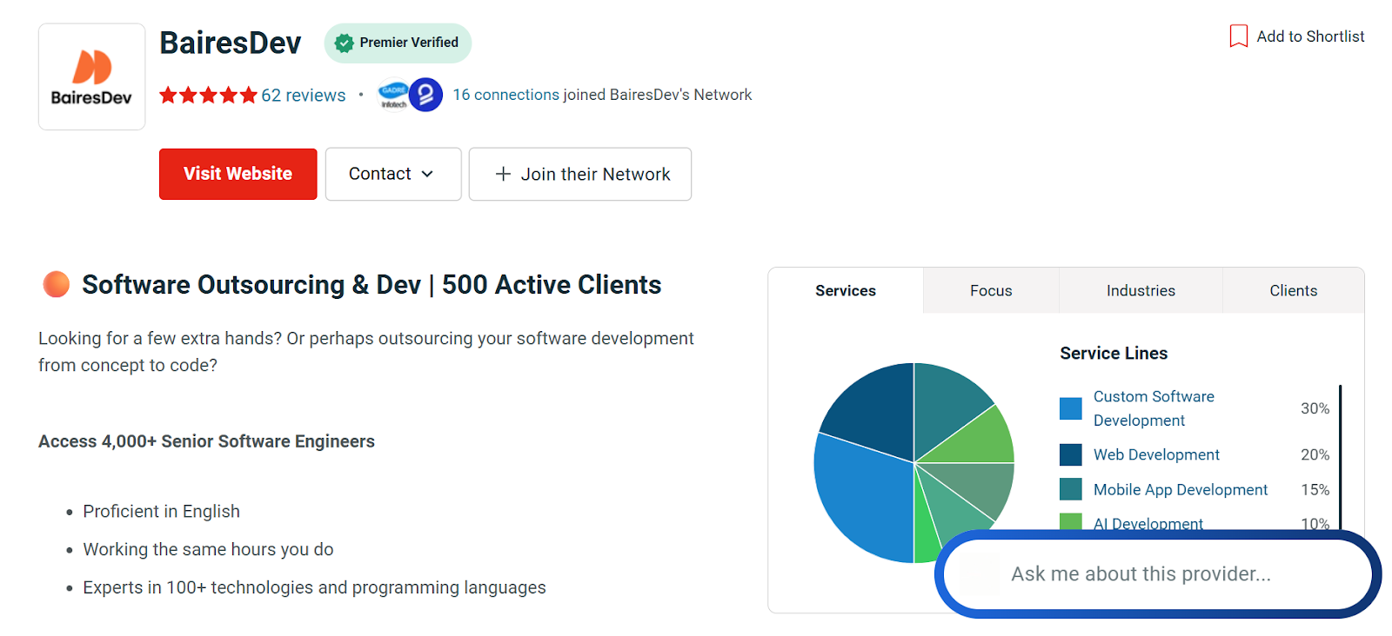This screenshot has height=636, width=1392.
Task: Switch to the Industries tab
Action: pyautogui.click(x=1141, y=290)
